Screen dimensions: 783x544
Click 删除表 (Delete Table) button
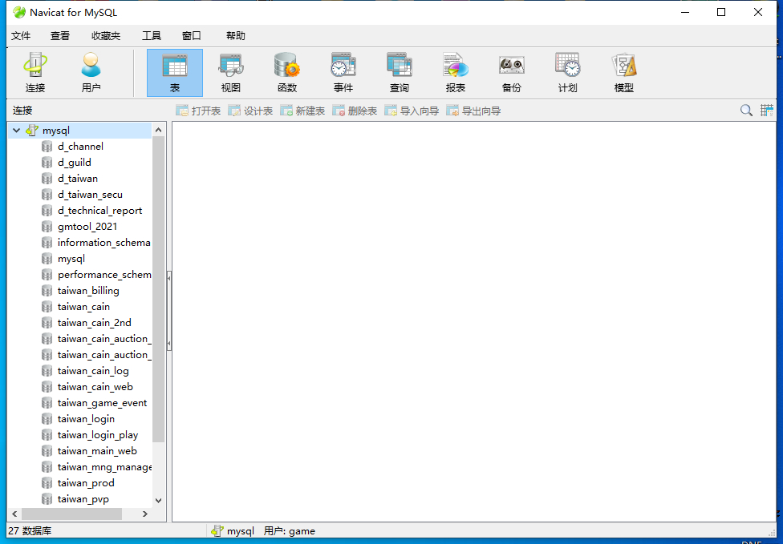[355, 111]
